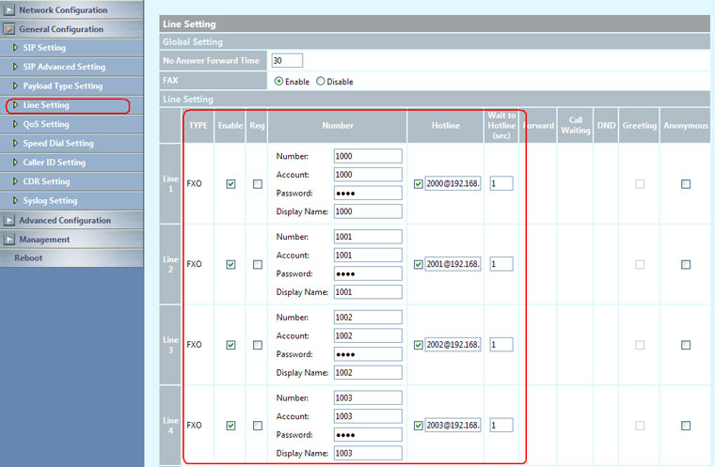The height and width of the screenshot is (467, 715).
Task: Click Line 1 Password input field
Action: (368, 193)
